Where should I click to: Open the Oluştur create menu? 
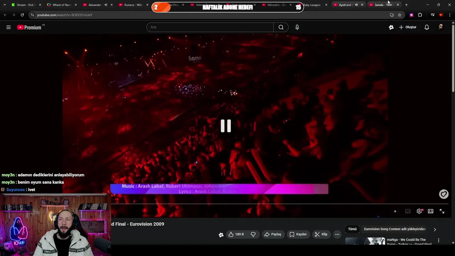click(x=408, y=27)
